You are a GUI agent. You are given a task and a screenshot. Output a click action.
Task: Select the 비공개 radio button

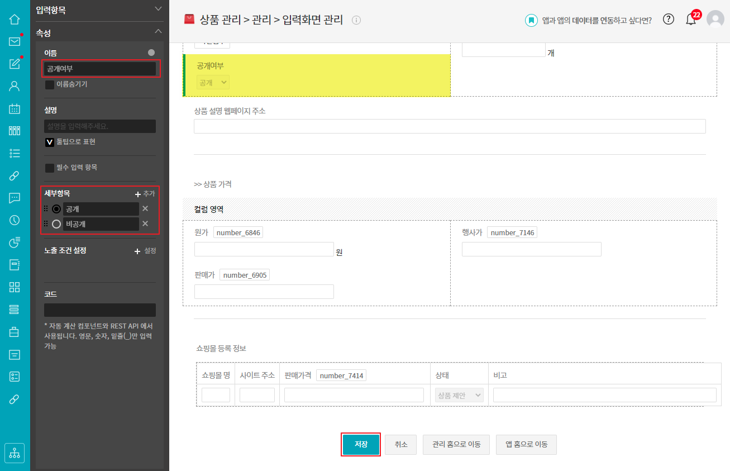56,224
